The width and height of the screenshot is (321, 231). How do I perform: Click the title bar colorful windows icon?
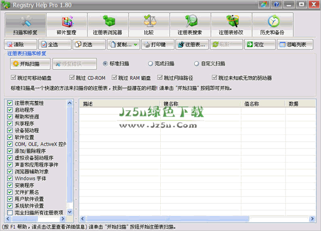264,4
